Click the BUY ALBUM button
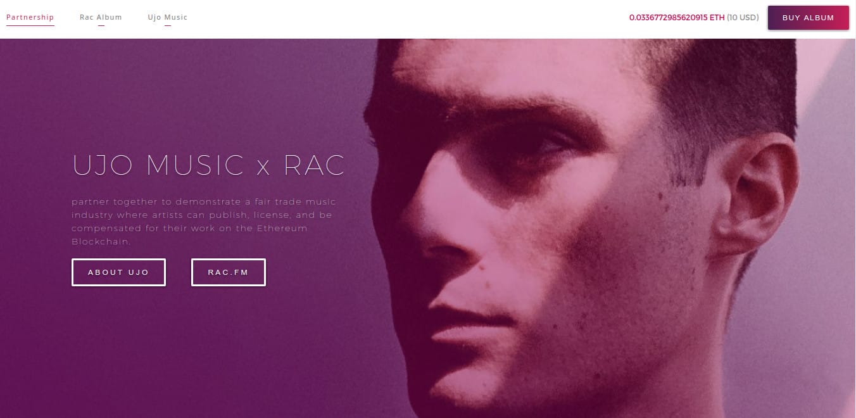 808,18
